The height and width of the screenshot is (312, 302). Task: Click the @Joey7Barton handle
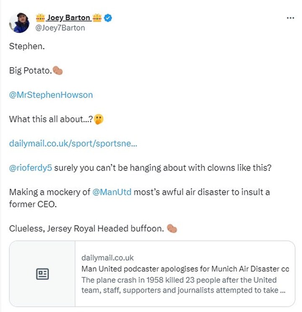[60, 28]
